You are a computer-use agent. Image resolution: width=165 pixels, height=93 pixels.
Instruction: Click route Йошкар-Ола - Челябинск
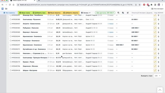pos(33,15)
